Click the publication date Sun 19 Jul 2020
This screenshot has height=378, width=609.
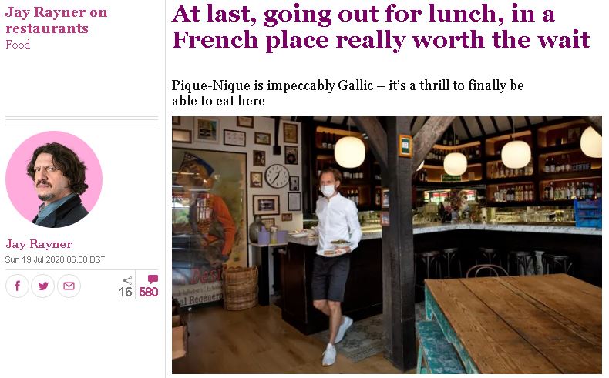point(55,259)
